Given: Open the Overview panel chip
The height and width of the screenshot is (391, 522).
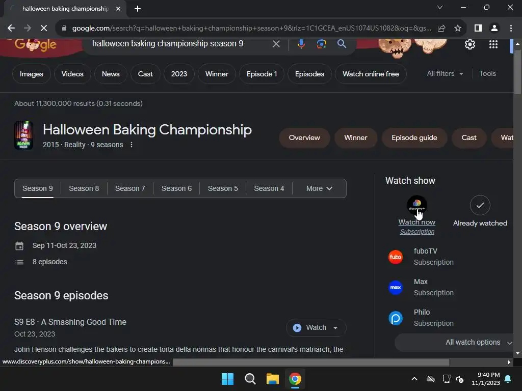Looking at the screenshot, I should 304,137.
